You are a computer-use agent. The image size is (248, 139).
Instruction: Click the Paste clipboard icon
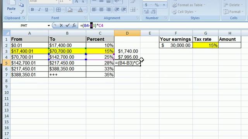click(11, 2)
